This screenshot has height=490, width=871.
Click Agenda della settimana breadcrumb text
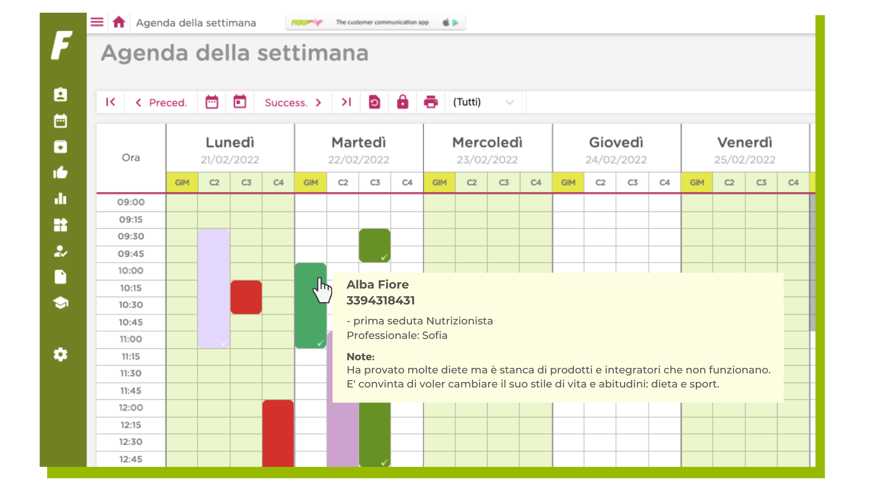196,23
